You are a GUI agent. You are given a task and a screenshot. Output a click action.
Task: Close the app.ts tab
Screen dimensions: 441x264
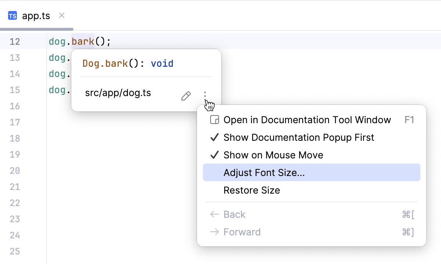pos(61,15)
